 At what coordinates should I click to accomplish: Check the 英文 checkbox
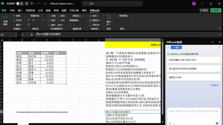coord(49,20)
